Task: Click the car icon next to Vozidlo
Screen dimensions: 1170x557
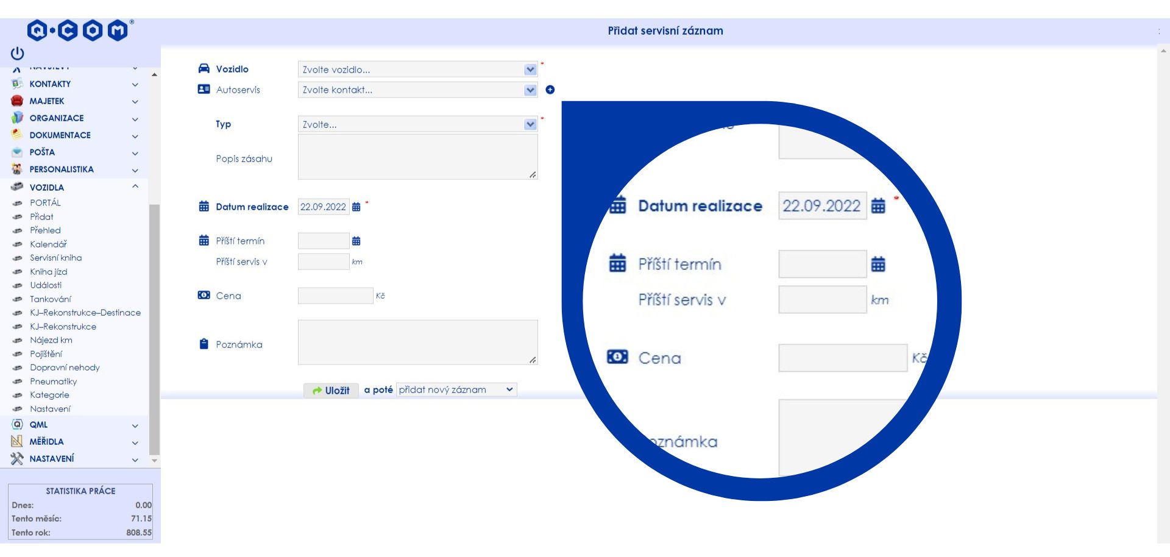Action: (x=204, y=68)
